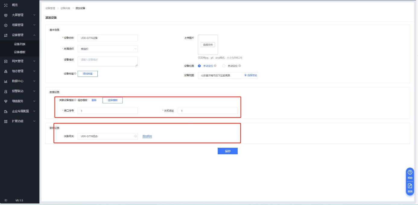The width and height of the screenshot is (418, 205).
Task: Click the sidebar collapse icon beside V6.1.5
Action: (6, 200)
